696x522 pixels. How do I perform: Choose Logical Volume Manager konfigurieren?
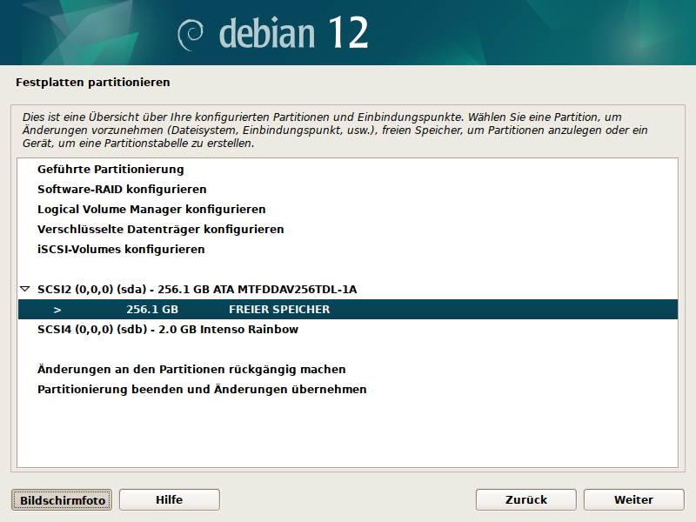tap(151, 210)
